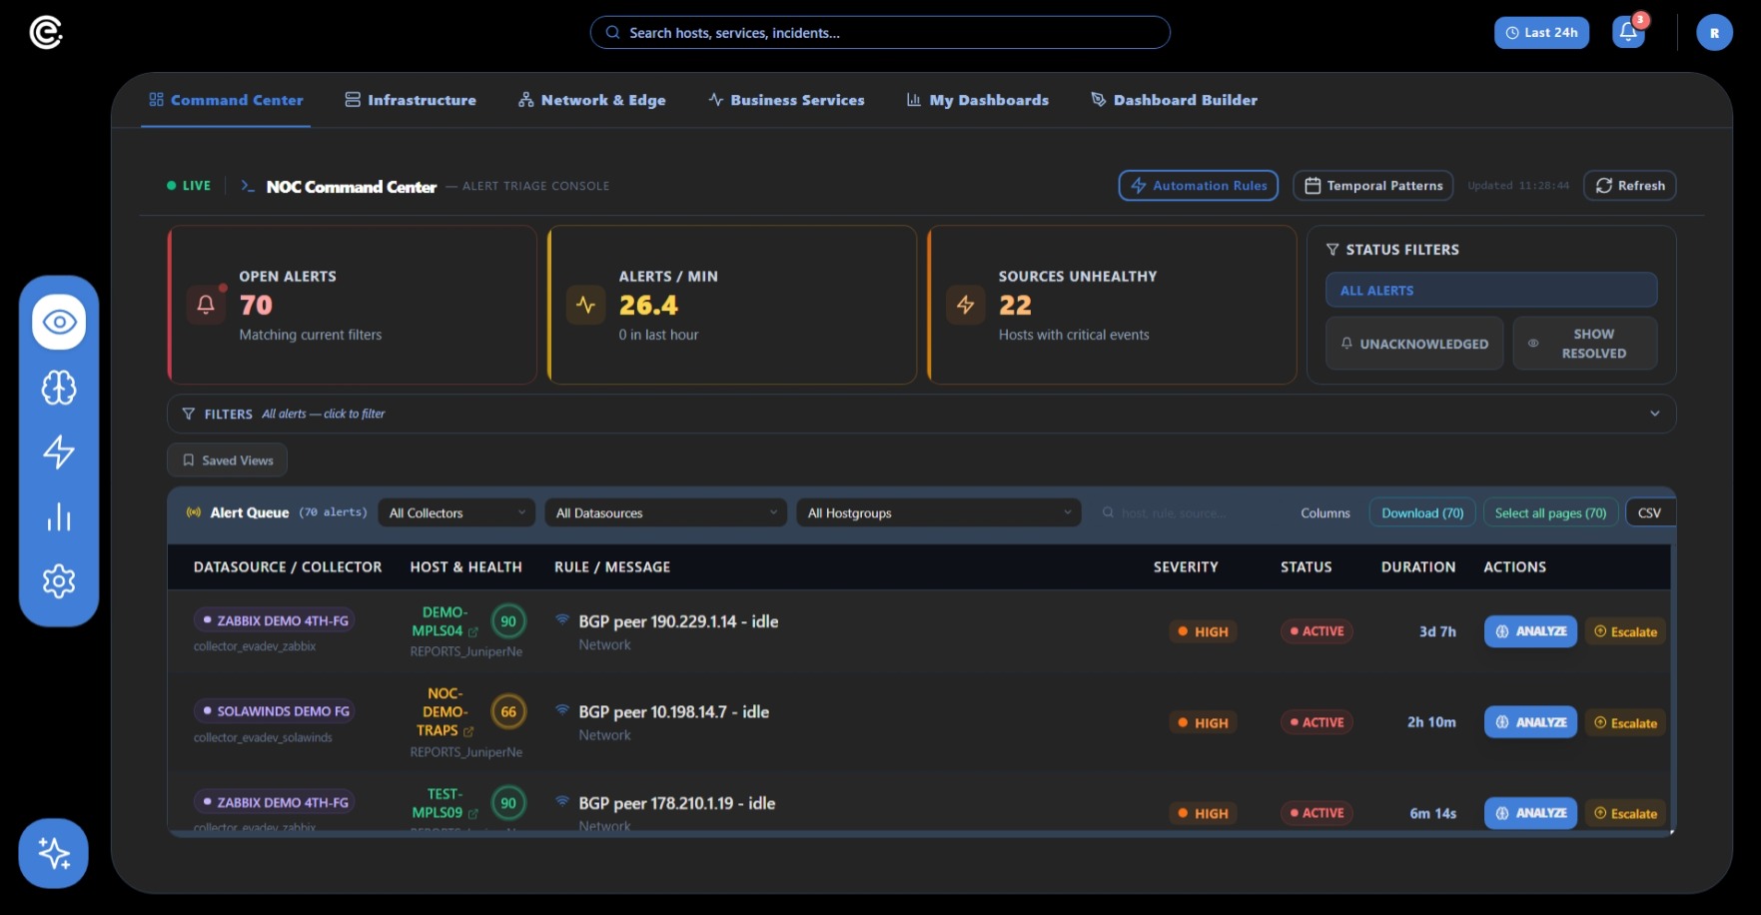Click the LIVE indicator
Viewport: 1761px width, 915px height.
coord(189,186)
